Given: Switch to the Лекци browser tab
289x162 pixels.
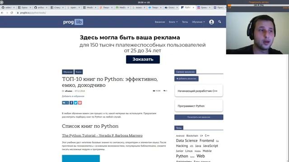Looking at the screenshot, I should pyautogui.click(x=106, y=8).
